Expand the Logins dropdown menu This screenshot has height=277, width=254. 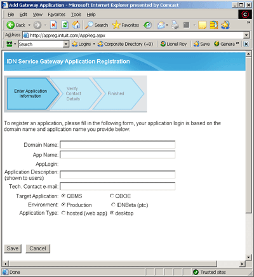(x=94, y=44)
